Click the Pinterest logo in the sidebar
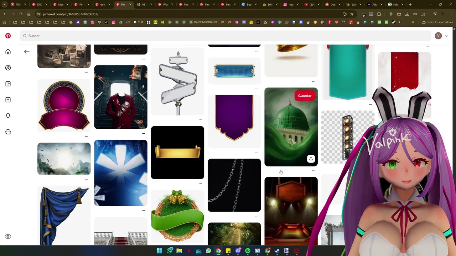This screenshot has width=456, height=256. click(8, 36)
